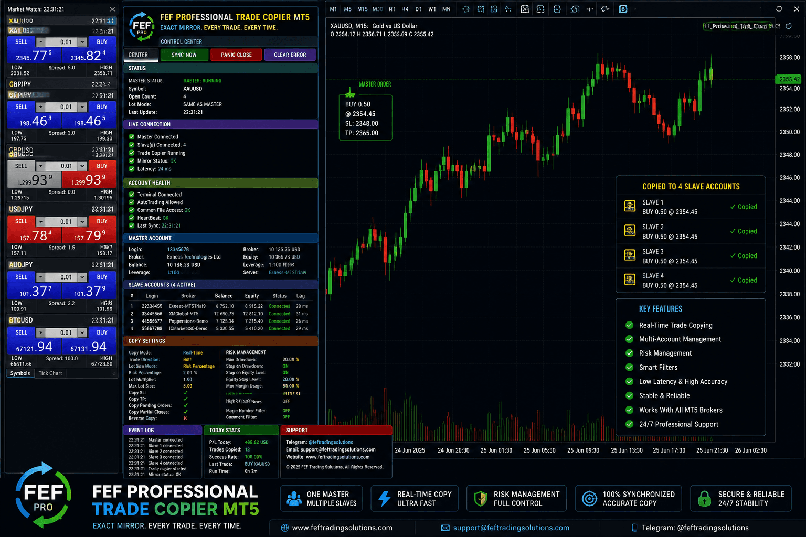
Task: Click the BTCUSD 0.01 lot size field
Action: 61,332
